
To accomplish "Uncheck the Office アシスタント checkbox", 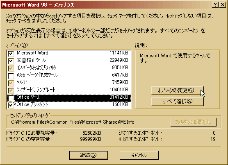I will coord(11,105).
